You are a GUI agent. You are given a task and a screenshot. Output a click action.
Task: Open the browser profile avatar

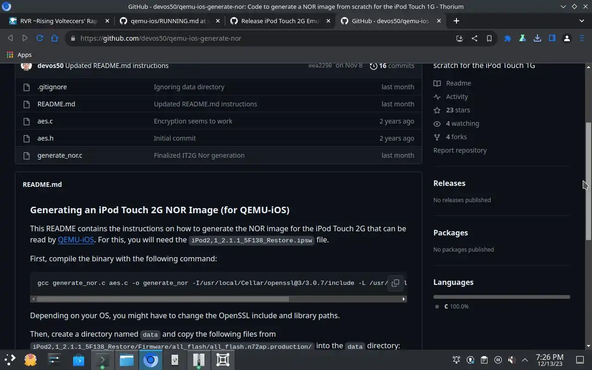(567, 38)
